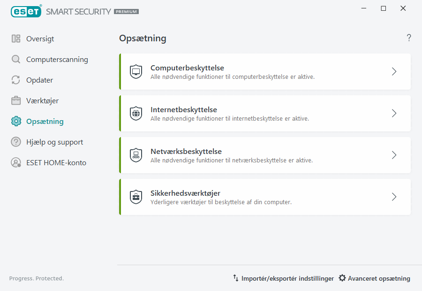
Task: Click the question mark help icon
Action: [408, 38]
